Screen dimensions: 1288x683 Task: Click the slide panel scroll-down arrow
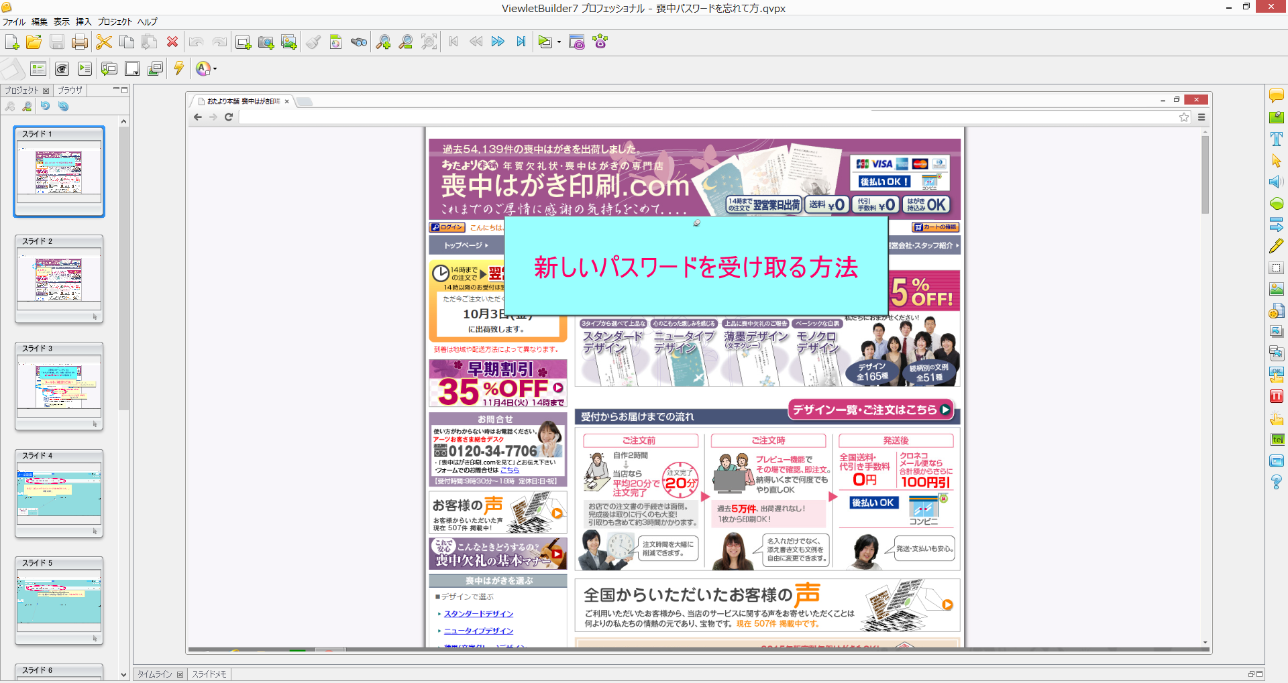pos(123,674)
